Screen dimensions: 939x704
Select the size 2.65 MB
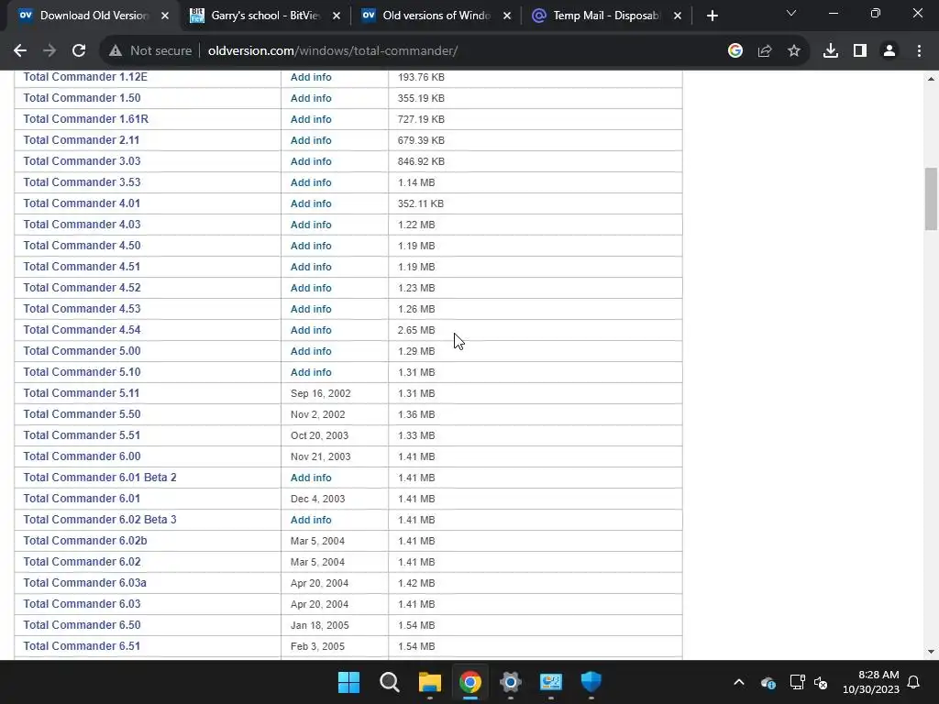point(416,330)
